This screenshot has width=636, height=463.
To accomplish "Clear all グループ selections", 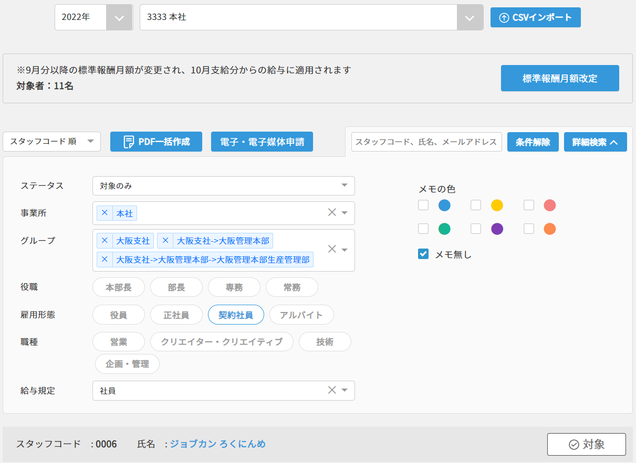I will pyautogui.click(x=332, y=249).
